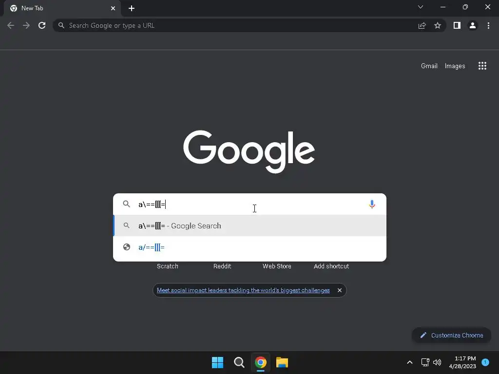The height and width of the screenshot is (374, 499).
Task: Open the social impact leaders promo link
Action: coord(243,290)
